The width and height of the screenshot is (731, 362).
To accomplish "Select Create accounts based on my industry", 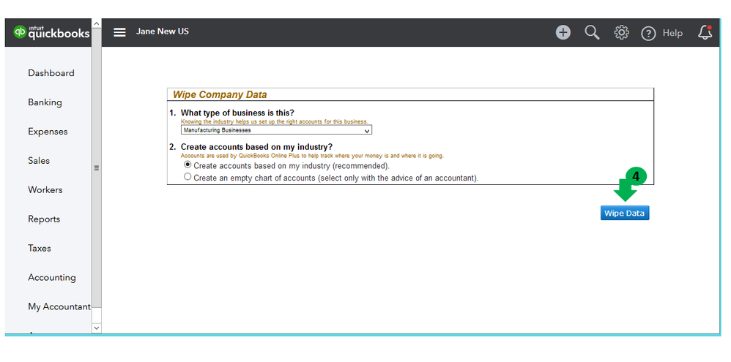I will [188, 165].
